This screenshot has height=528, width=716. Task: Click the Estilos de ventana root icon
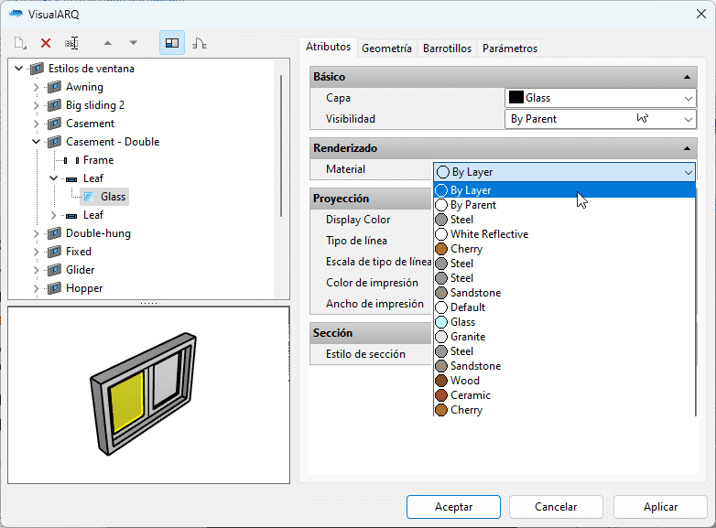(x=37, y=69)
